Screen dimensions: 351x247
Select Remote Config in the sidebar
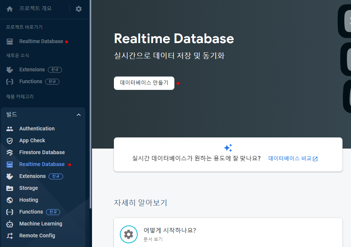coord(37,235)
